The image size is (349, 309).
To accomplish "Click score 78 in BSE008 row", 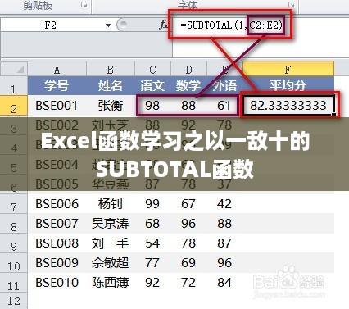I will point(188,243).
